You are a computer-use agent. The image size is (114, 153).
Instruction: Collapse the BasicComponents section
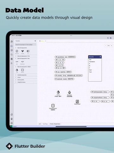(x=26, y=48)
